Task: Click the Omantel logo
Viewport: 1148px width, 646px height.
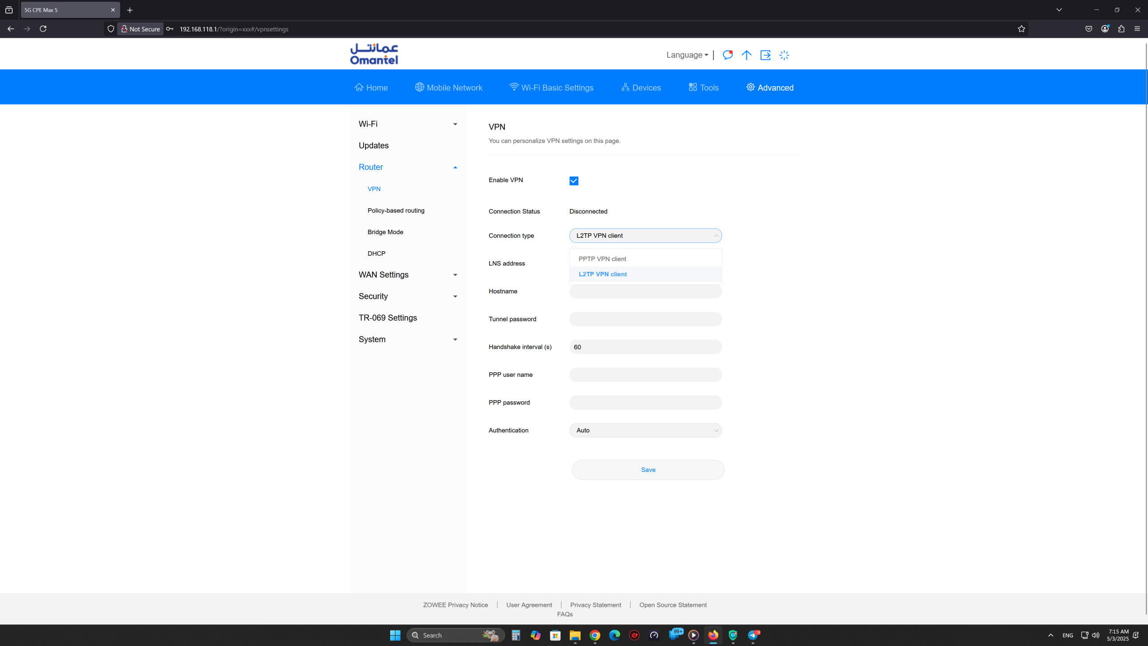Action: [374, 54]
